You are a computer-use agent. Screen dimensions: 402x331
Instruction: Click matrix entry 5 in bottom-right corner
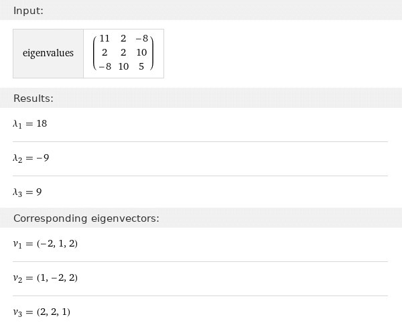coord(141,66)
